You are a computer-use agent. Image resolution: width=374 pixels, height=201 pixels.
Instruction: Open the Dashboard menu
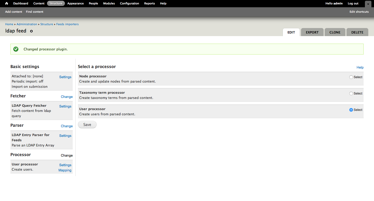[x=21, y=3]
